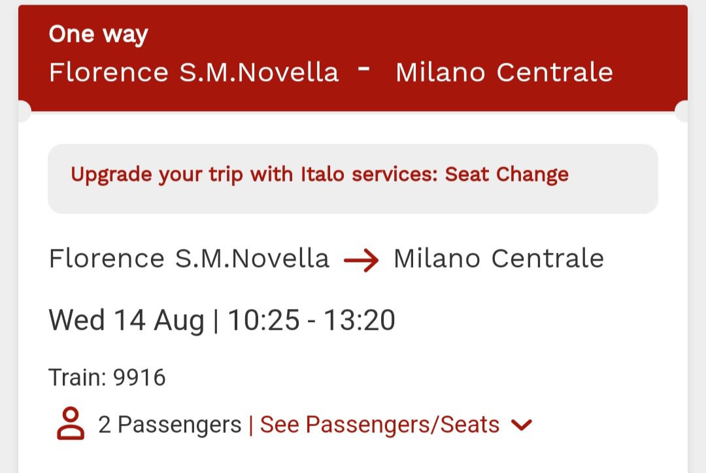
Task: Click the red arrow between stations
Action: [x=361, y=261]
